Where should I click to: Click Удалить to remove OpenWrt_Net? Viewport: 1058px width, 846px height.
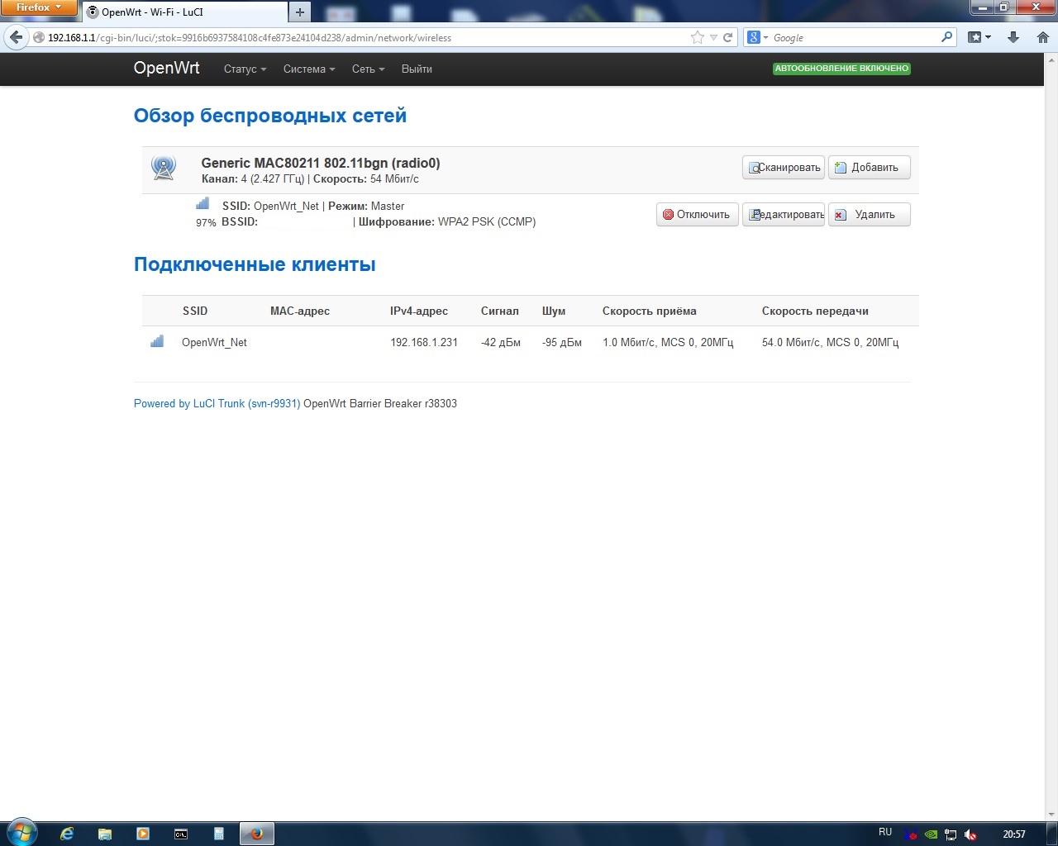coord(869,215)
